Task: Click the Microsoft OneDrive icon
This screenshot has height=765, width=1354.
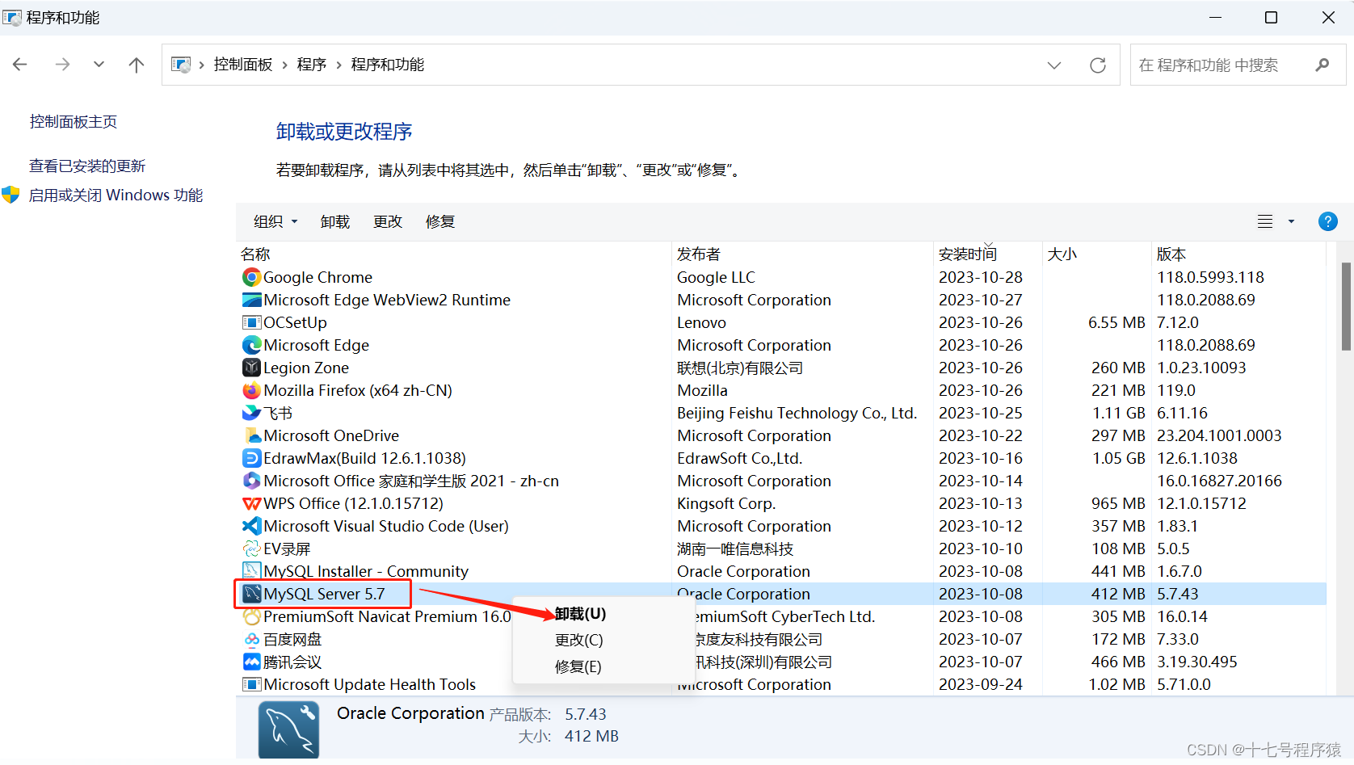Action: point(252,435)
